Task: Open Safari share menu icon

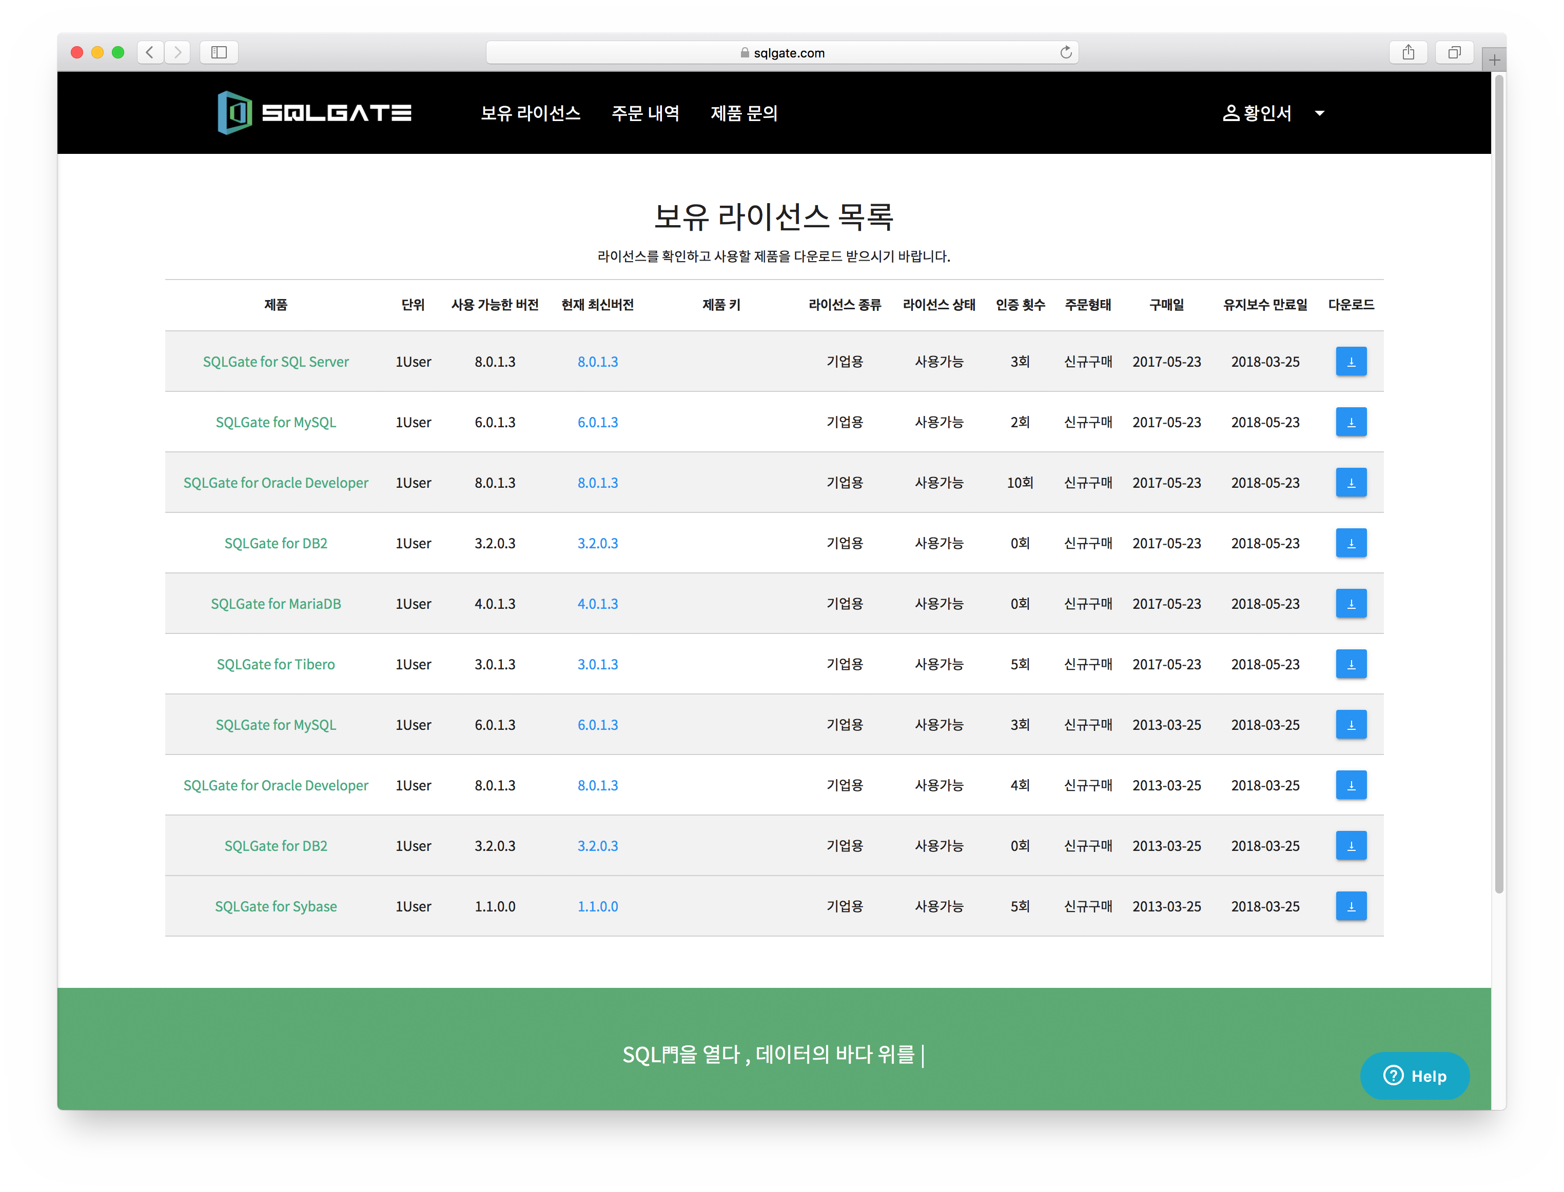Action: [1408, 52]
